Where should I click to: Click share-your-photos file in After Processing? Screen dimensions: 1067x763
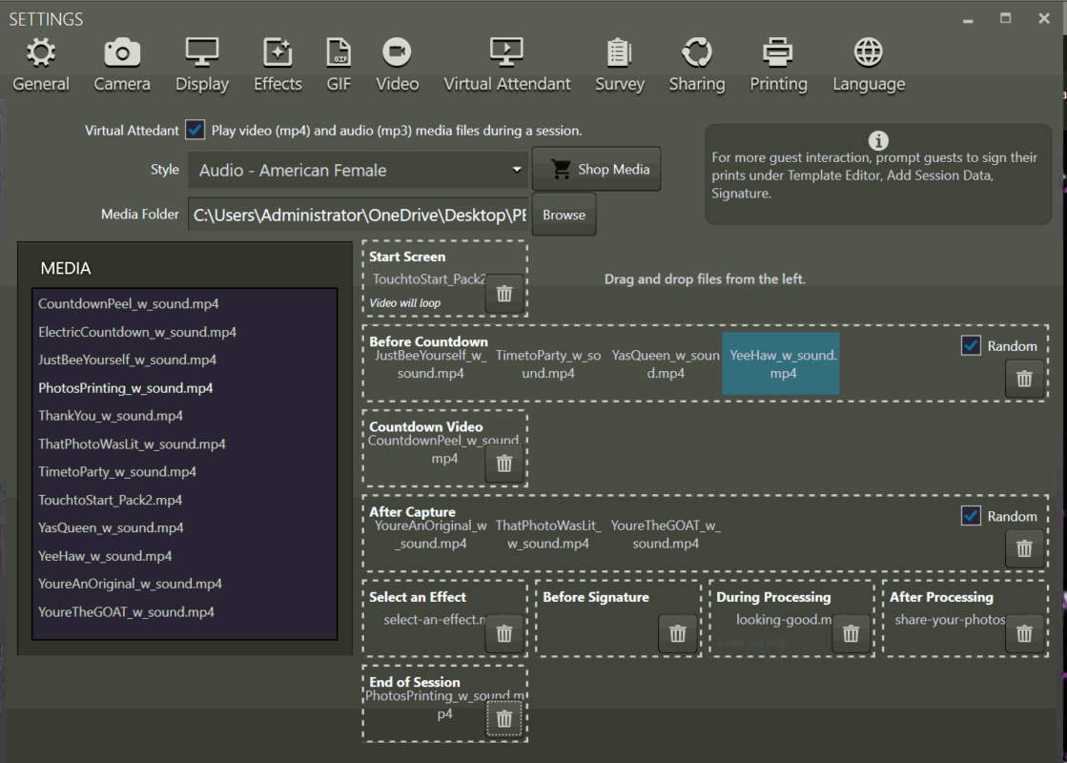coord(950,619)
